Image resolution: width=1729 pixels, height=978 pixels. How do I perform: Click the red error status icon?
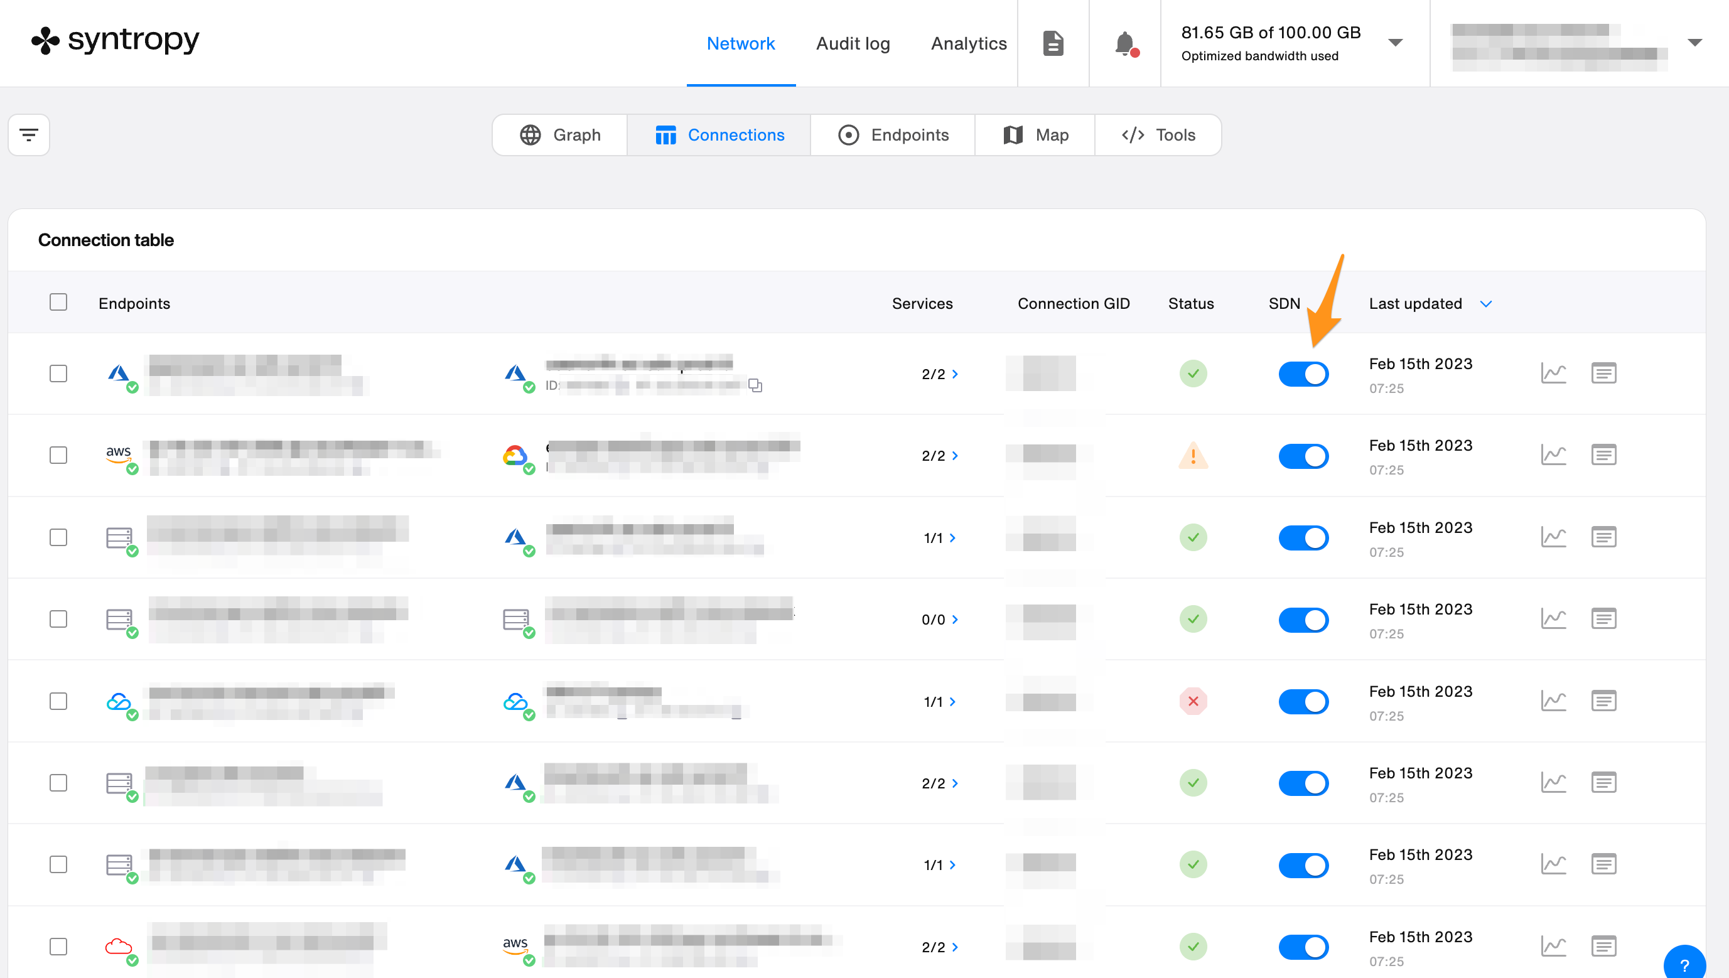[1193, 701]
